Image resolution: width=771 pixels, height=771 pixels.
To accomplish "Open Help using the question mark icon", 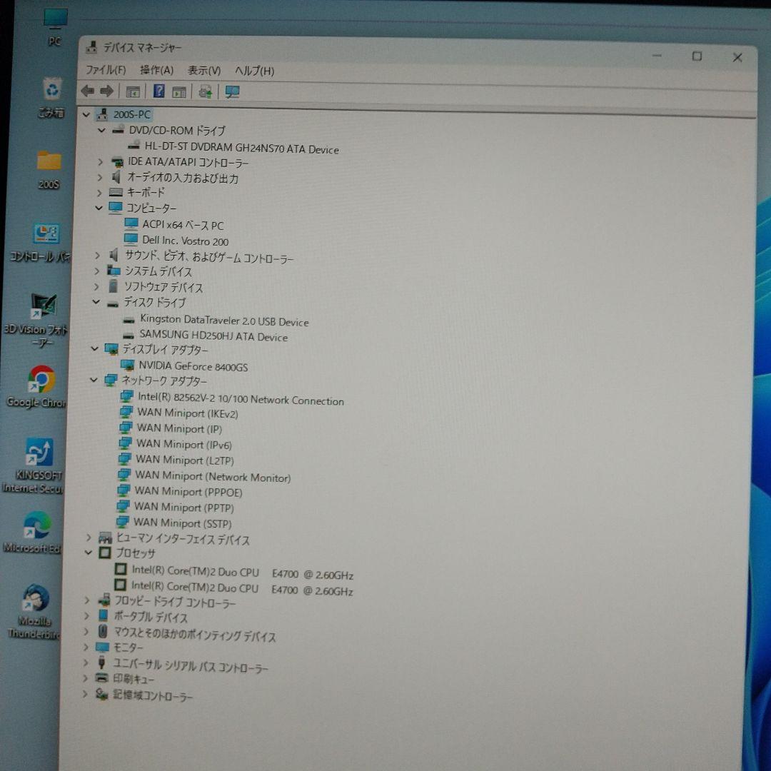I will tap(158, 91).
